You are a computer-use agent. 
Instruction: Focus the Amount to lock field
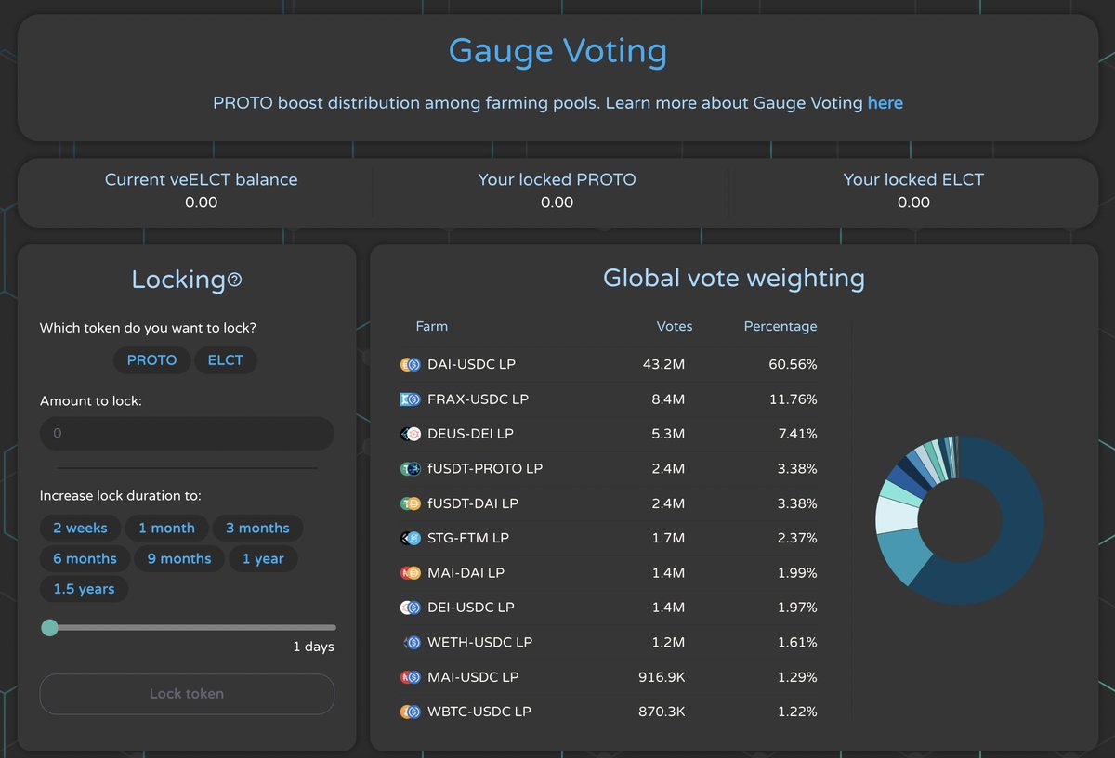coord(187,434)
